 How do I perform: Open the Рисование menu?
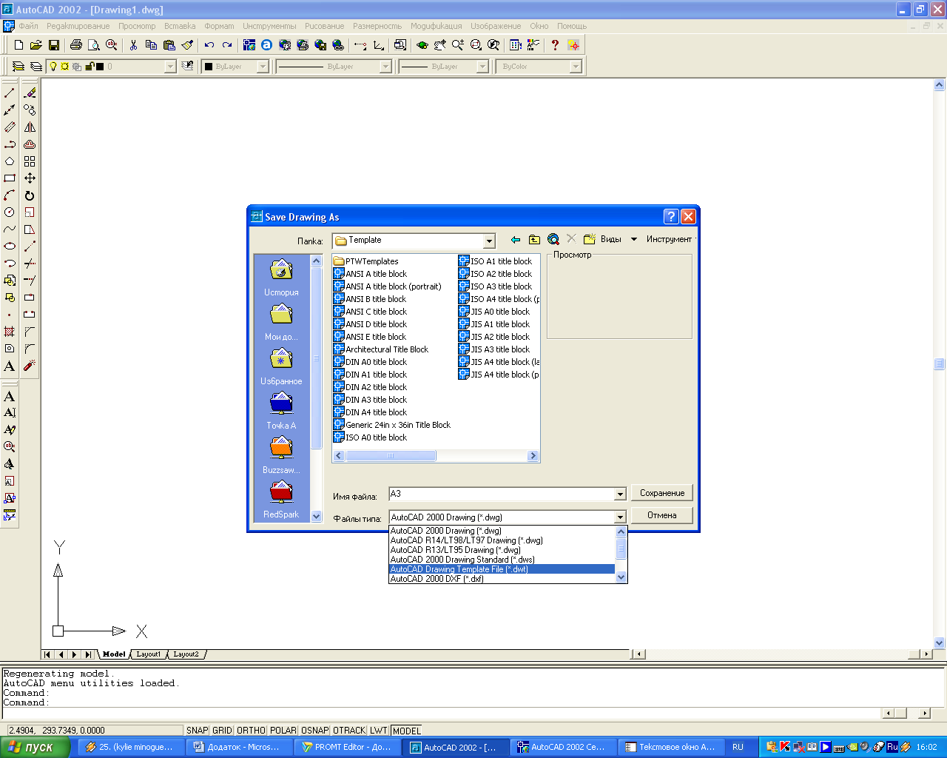click(x=324, y=26)
